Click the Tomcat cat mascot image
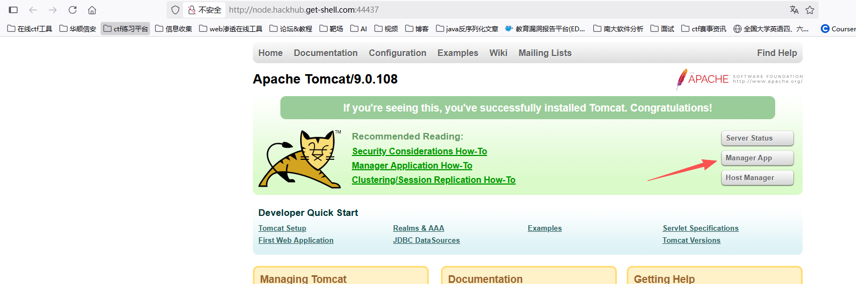This screenshot has width=856, height=284. (300, 159)
